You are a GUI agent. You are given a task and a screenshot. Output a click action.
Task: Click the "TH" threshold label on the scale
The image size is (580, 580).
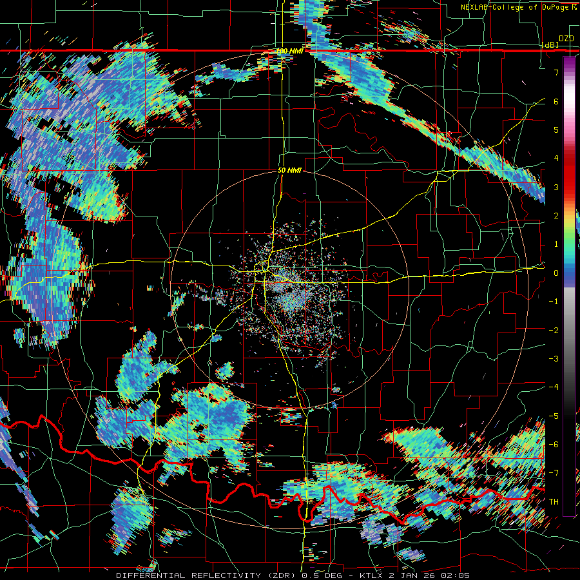click(554, 502)
